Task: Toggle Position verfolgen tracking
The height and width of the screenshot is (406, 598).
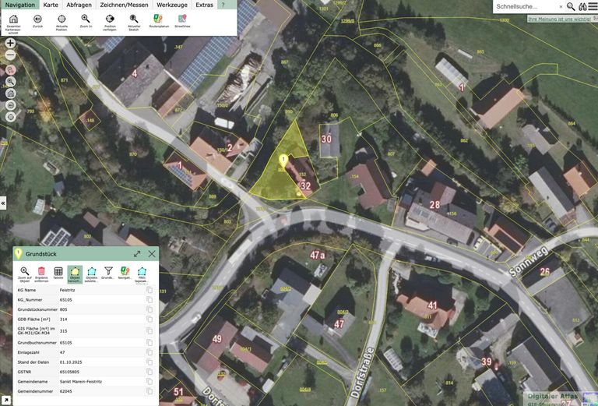Action: click(x=110, y=20)
